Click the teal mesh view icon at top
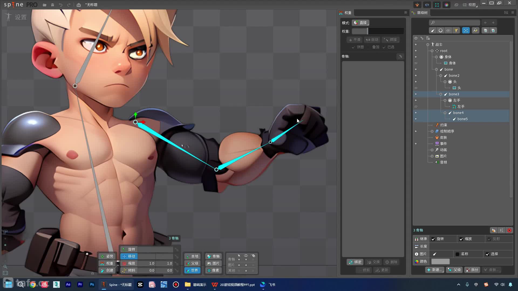The height and width of the screenshot is (291, 518). pos(437,5)
